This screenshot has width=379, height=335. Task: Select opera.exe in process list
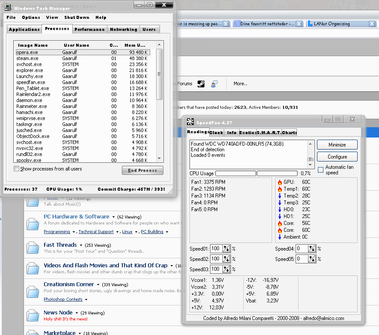[83, 52]
